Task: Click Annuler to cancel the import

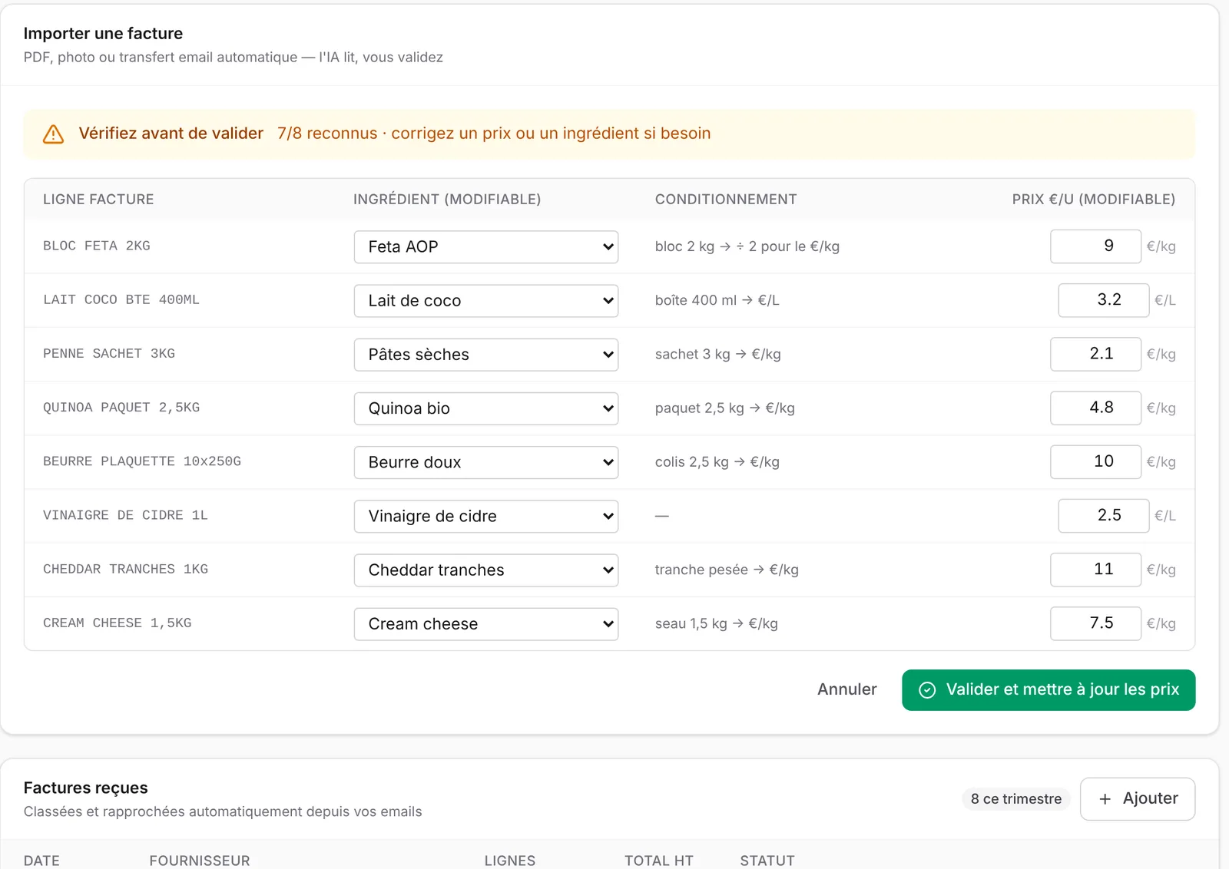Action: coord(846,689)
